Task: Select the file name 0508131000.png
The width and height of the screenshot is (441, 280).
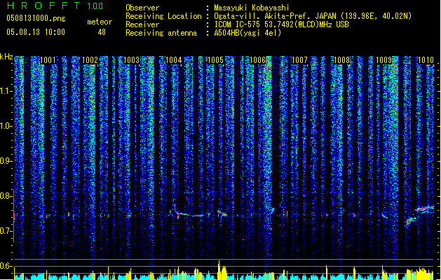Action: coord(36,18)
